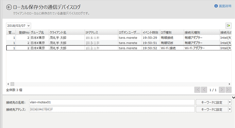The image size is (235, 128).
Task: Open the dropdown arrow beside 接続先アドレス キーワードに設定
Action: [x=230, y=109]
